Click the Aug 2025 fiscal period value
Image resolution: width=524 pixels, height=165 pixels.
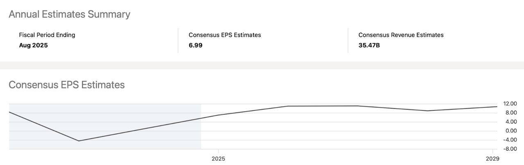(x=34, y=45)
